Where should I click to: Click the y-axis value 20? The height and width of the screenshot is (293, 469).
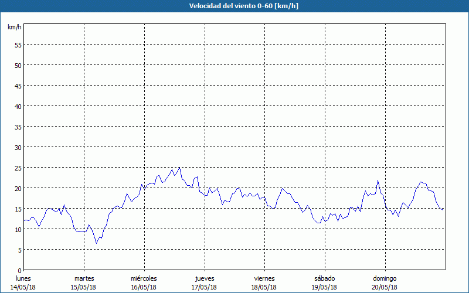(x=18, y=189)
